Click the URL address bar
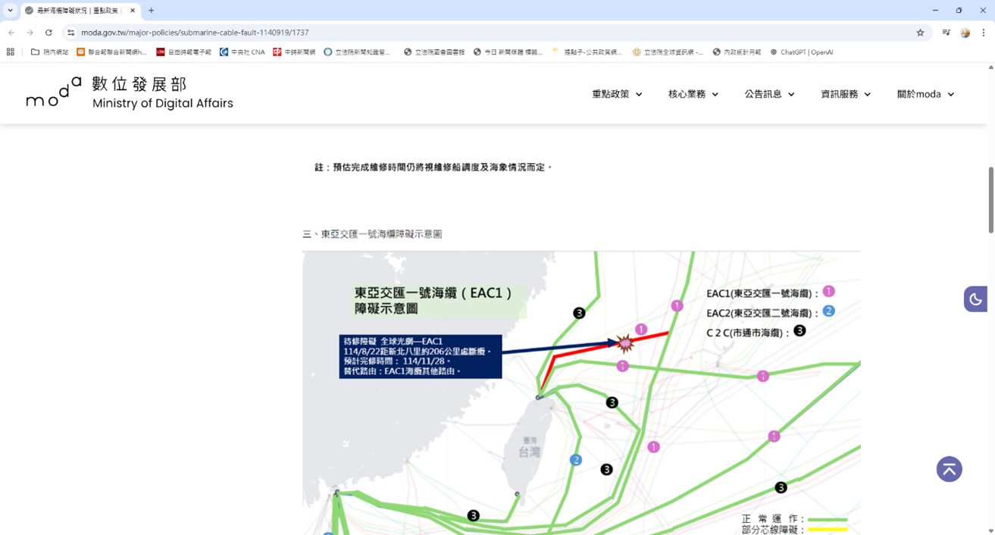Image resolution: width=995 pixels, height=535 pixels. [455, 33]
